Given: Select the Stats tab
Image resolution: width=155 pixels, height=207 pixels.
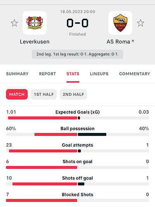Looking at the screenshot, I should coord(73,74).
